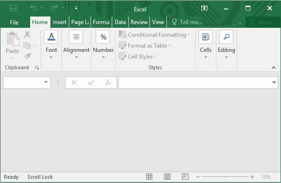Open the Page Layout tab

[80, 22]
